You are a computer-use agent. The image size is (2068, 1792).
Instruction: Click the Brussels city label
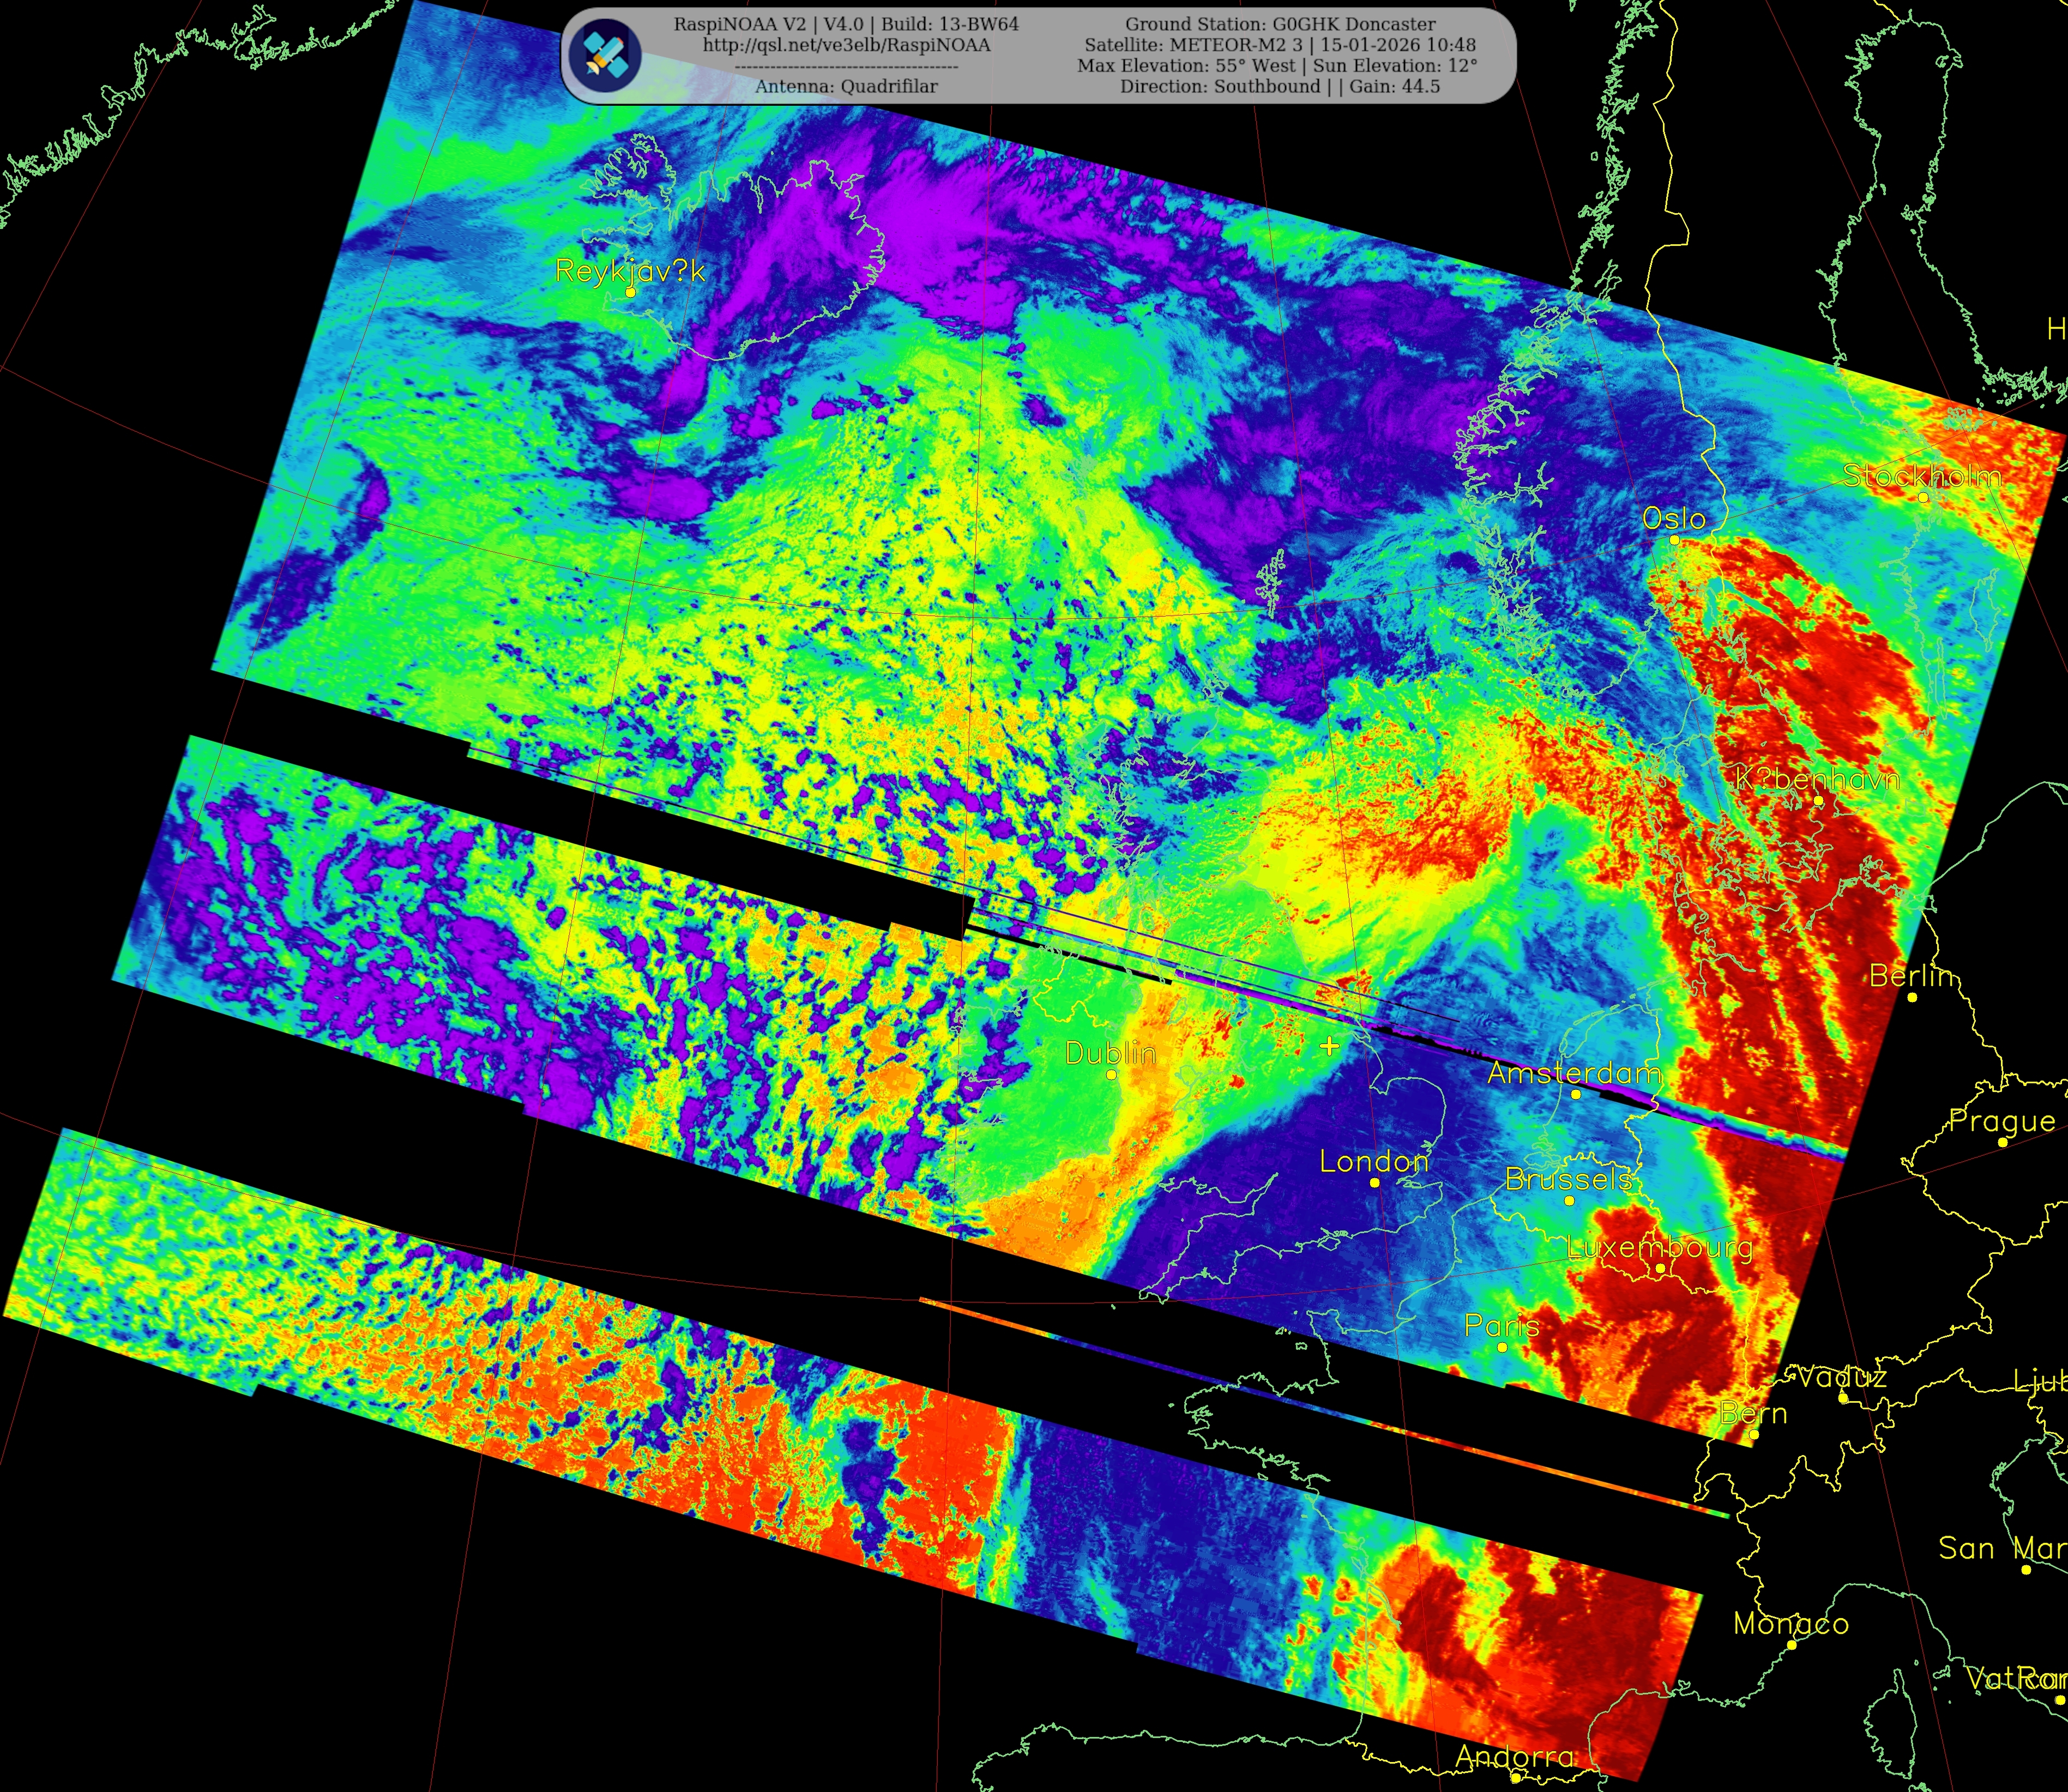click(1568, 1179)
